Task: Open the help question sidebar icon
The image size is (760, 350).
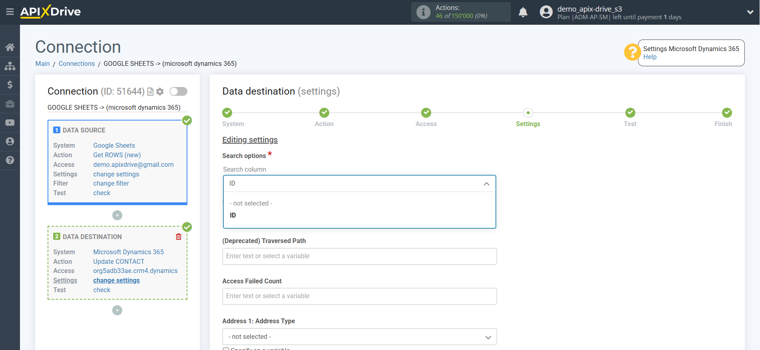Action: click(x=10, y=160)
